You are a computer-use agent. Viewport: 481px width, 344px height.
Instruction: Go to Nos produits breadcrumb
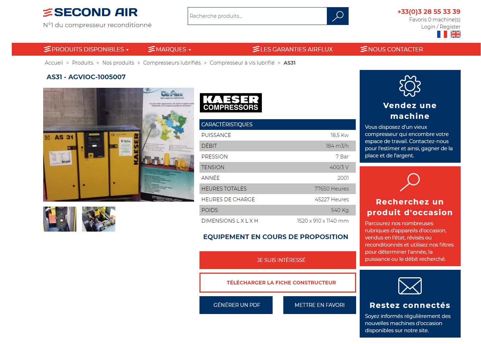pos(118,63)
